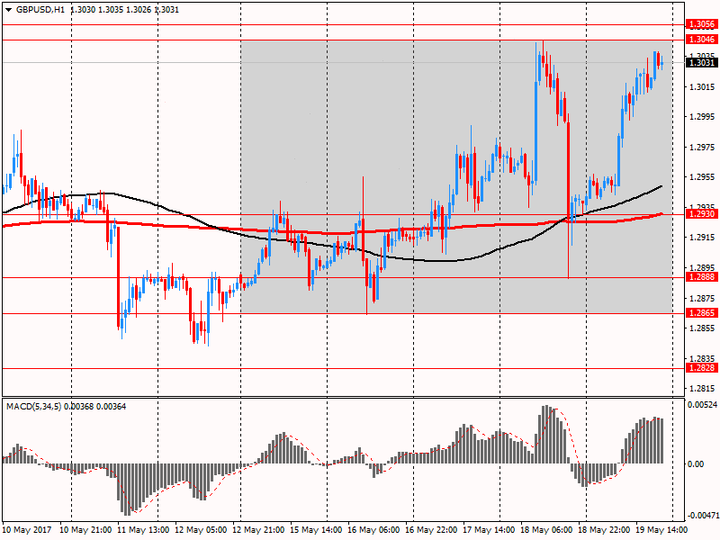Click the 18 May 22:00 time label

pos(604,530)
